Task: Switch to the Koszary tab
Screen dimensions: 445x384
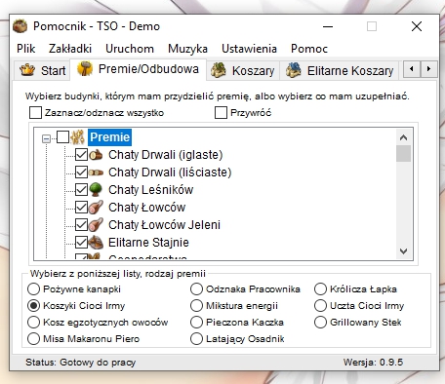Action: (243, 70)
